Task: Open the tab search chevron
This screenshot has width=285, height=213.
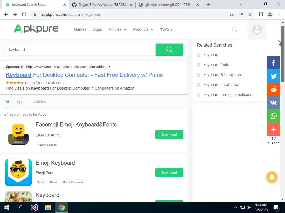Action: pyautogui.click(x=240, y=4)
